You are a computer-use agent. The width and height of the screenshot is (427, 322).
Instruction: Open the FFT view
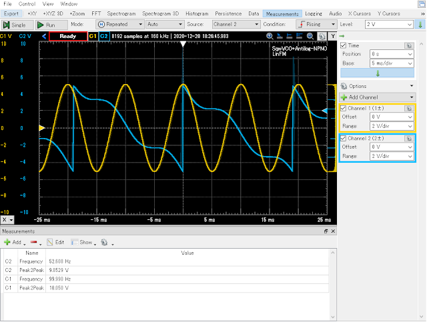click(96, 13)
